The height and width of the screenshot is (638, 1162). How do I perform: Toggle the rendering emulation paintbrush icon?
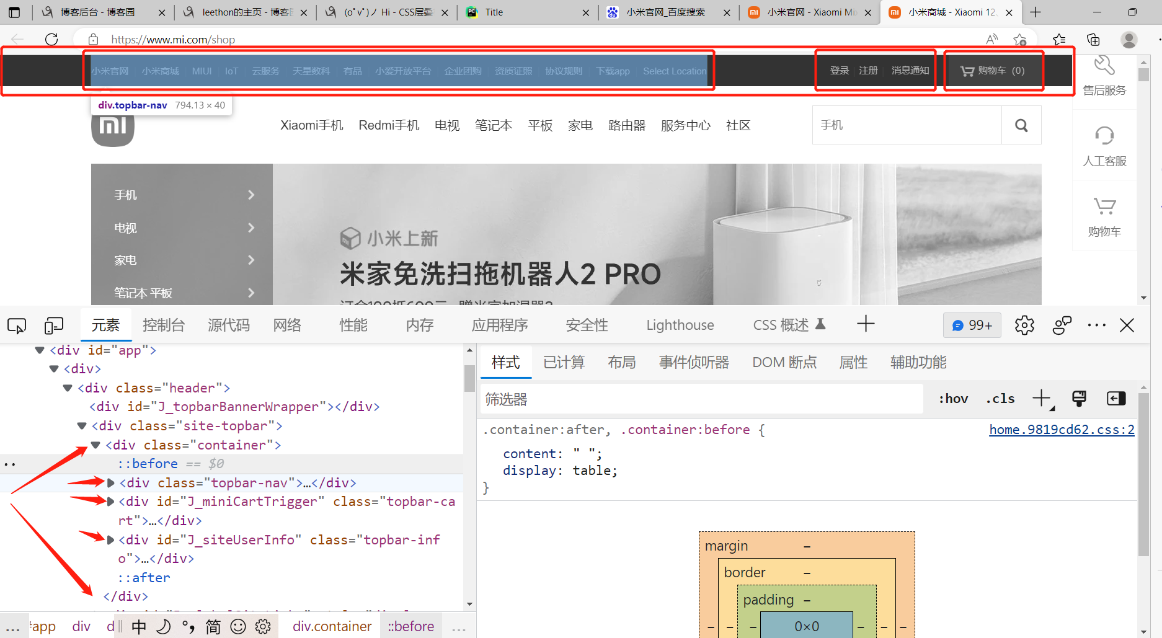coord(1079,399)
